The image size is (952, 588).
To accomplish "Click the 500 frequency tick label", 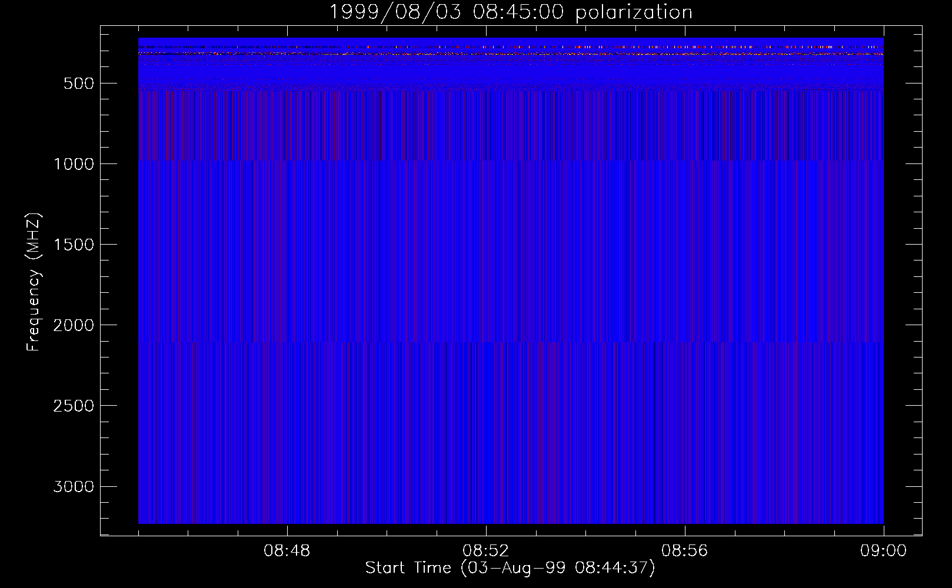I will click(x=78, y=83).
